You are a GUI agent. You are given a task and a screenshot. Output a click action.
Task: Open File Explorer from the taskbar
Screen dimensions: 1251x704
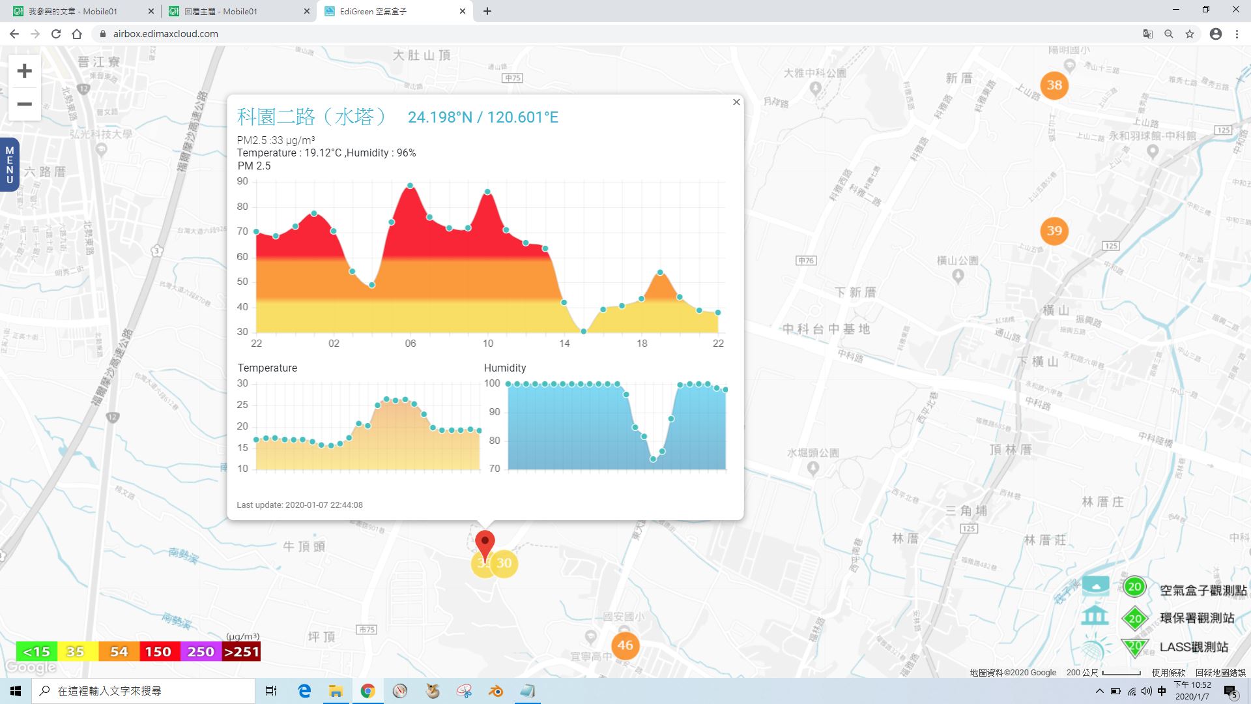[336, 691]
